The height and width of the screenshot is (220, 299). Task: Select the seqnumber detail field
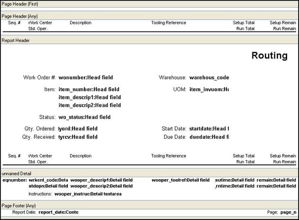[15, 180]
